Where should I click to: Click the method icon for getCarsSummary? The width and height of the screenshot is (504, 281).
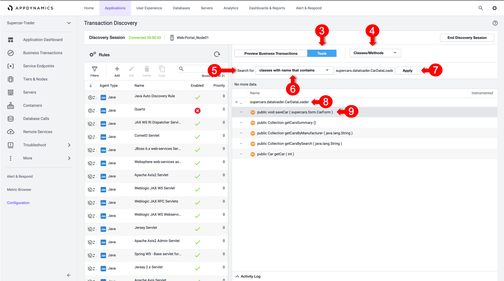coord(253,123)
